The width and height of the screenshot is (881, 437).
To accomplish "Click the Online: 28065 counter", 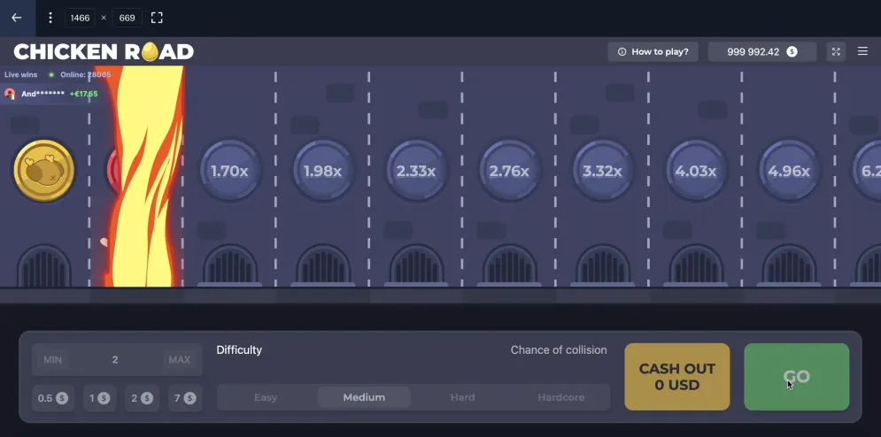I will pyautogui.click(x=85, y=74).
